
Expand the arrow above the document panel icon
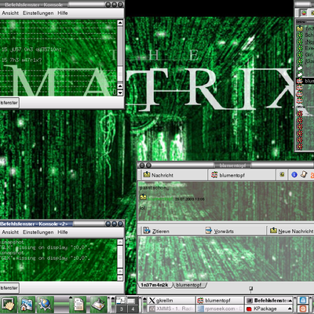point(71,298)
